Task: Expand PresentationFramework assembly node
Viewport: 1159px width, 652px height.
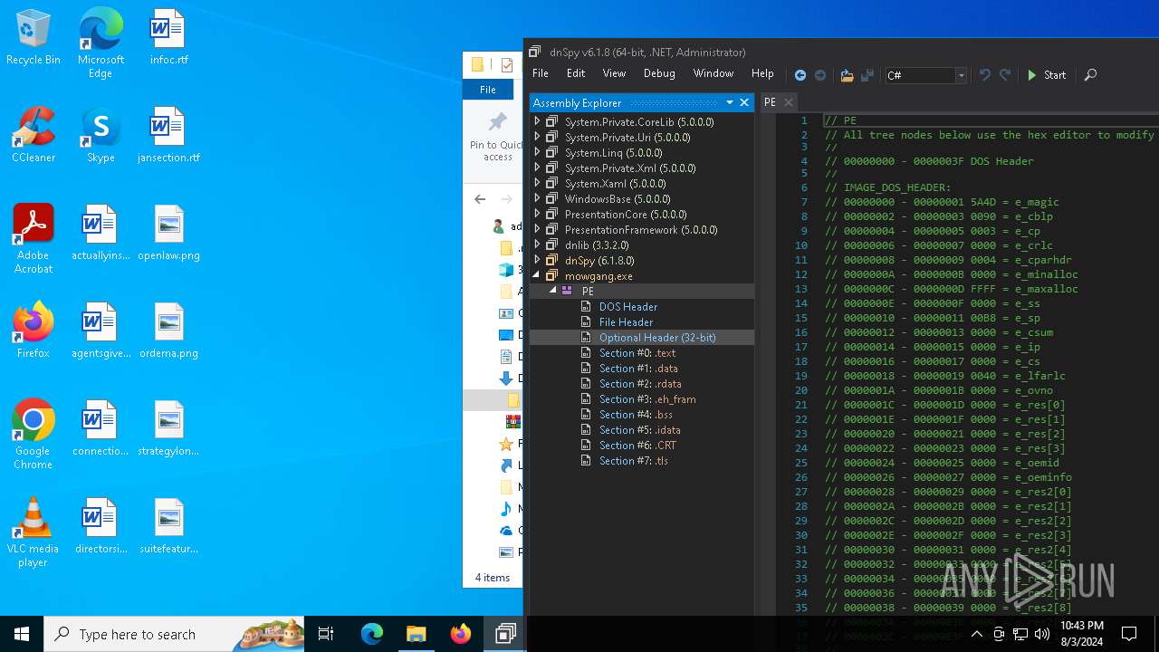Action: coord(537,229)
